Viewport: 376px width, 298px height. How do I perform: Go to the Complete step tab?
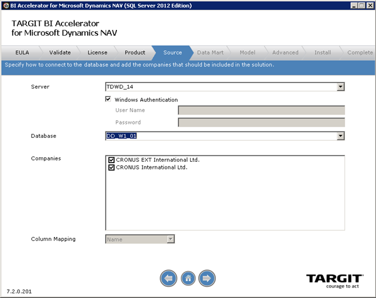coord(360,53)
